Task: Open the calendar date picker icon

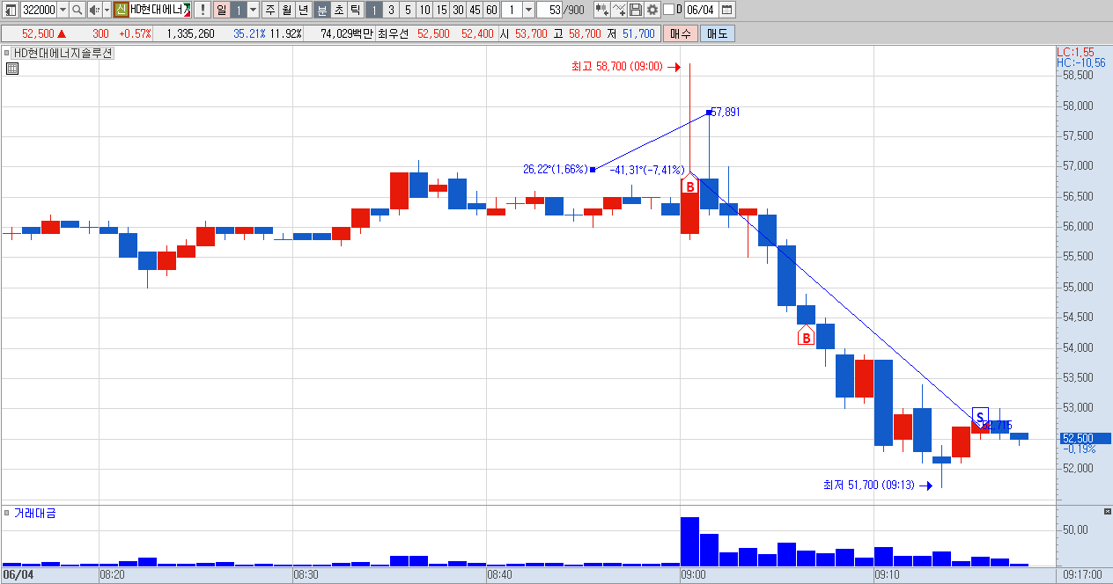Action: point(726,10)
